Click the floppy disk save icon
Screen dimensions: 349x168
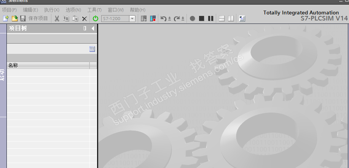[23, 19]
